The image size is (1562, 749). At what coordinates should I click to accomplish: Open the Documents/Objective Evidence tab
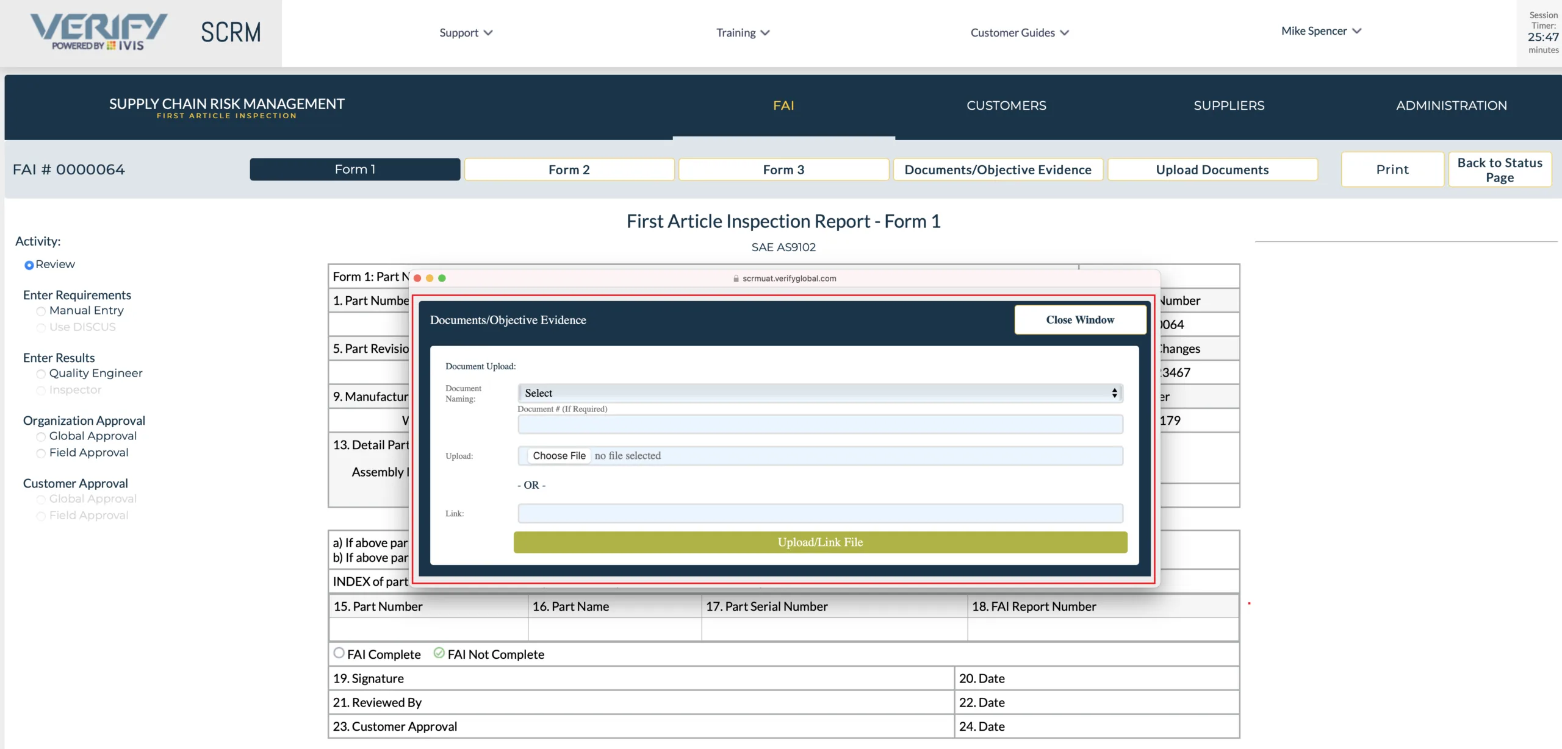pyautogui.click(x=998, y=169)
